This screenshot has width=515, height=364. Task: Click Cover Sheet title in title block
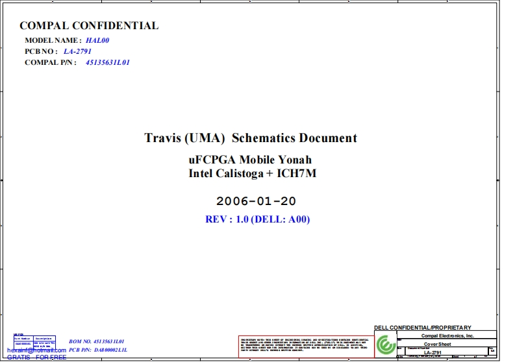click(x=437, y=344)
